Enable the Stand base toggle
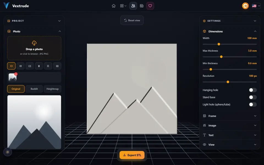 click(253, 97)
